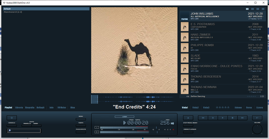Switch to the Libreria tab

coord(19,108)
